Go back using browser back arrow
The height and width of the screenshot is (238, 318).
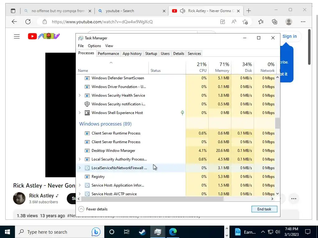click(x=14, y=22)
